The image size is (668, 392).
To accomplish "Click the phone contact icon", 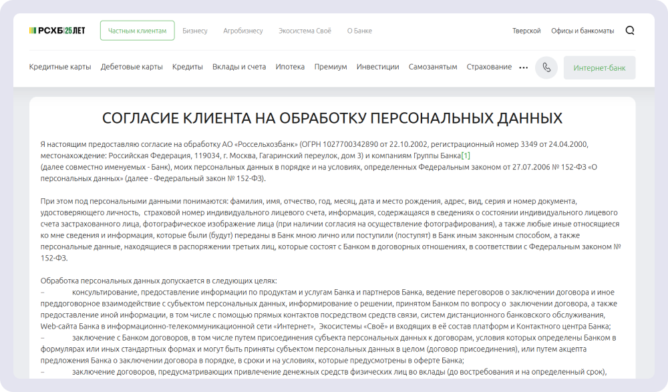I will pos(546,67).
